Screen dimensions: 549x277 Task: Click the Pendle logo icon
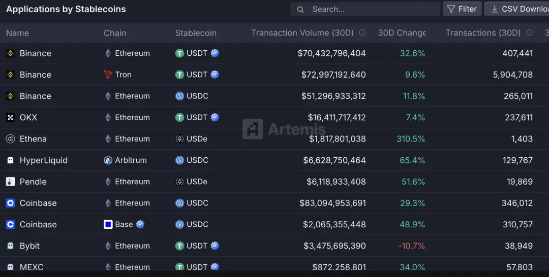tap(10, 182)
